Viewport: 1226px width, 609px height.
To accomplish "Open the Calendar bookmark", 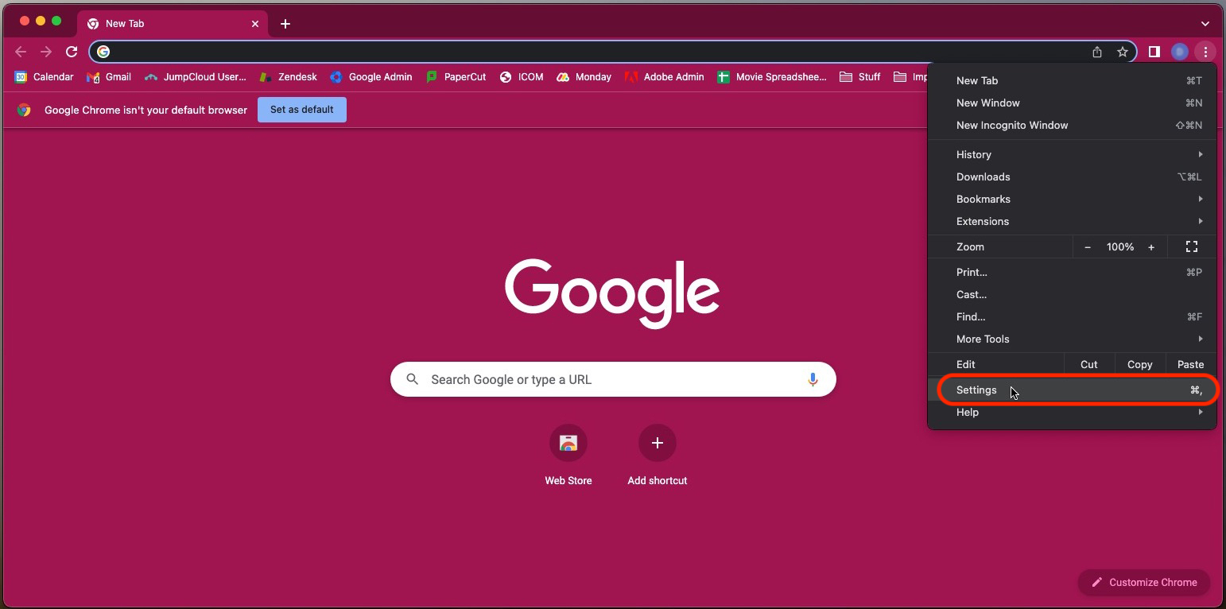I will pos(44,77).
